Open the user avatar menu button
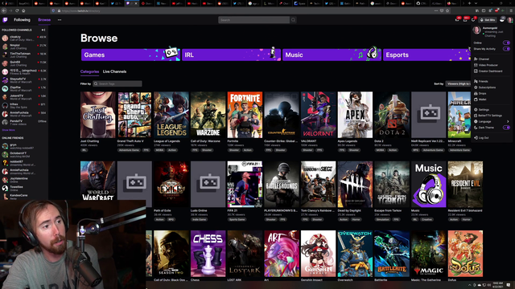Screen dimensions: 515x289 pos(509,20)
